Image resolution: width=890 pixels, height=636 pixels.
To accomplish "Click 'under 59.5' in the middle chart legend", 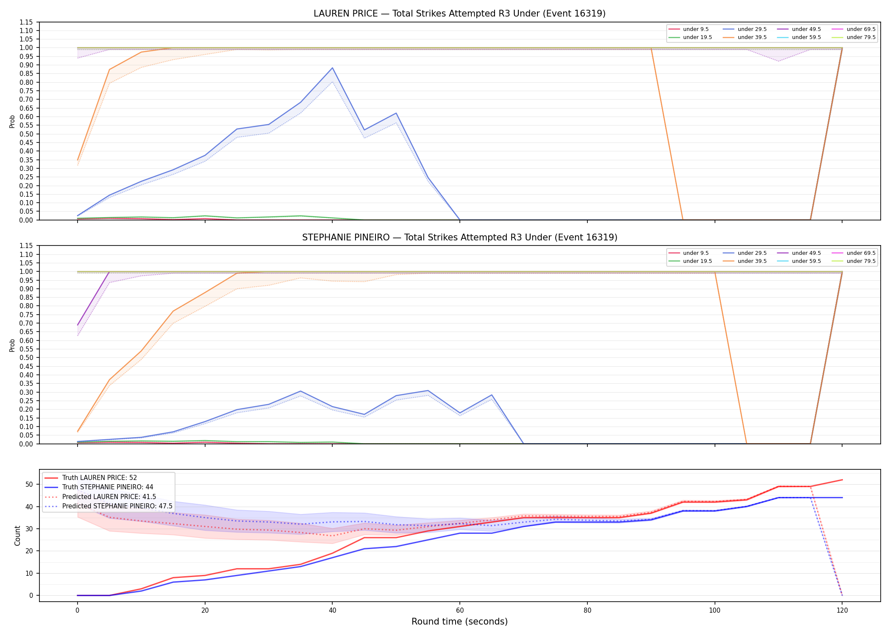I will [806, 261].
